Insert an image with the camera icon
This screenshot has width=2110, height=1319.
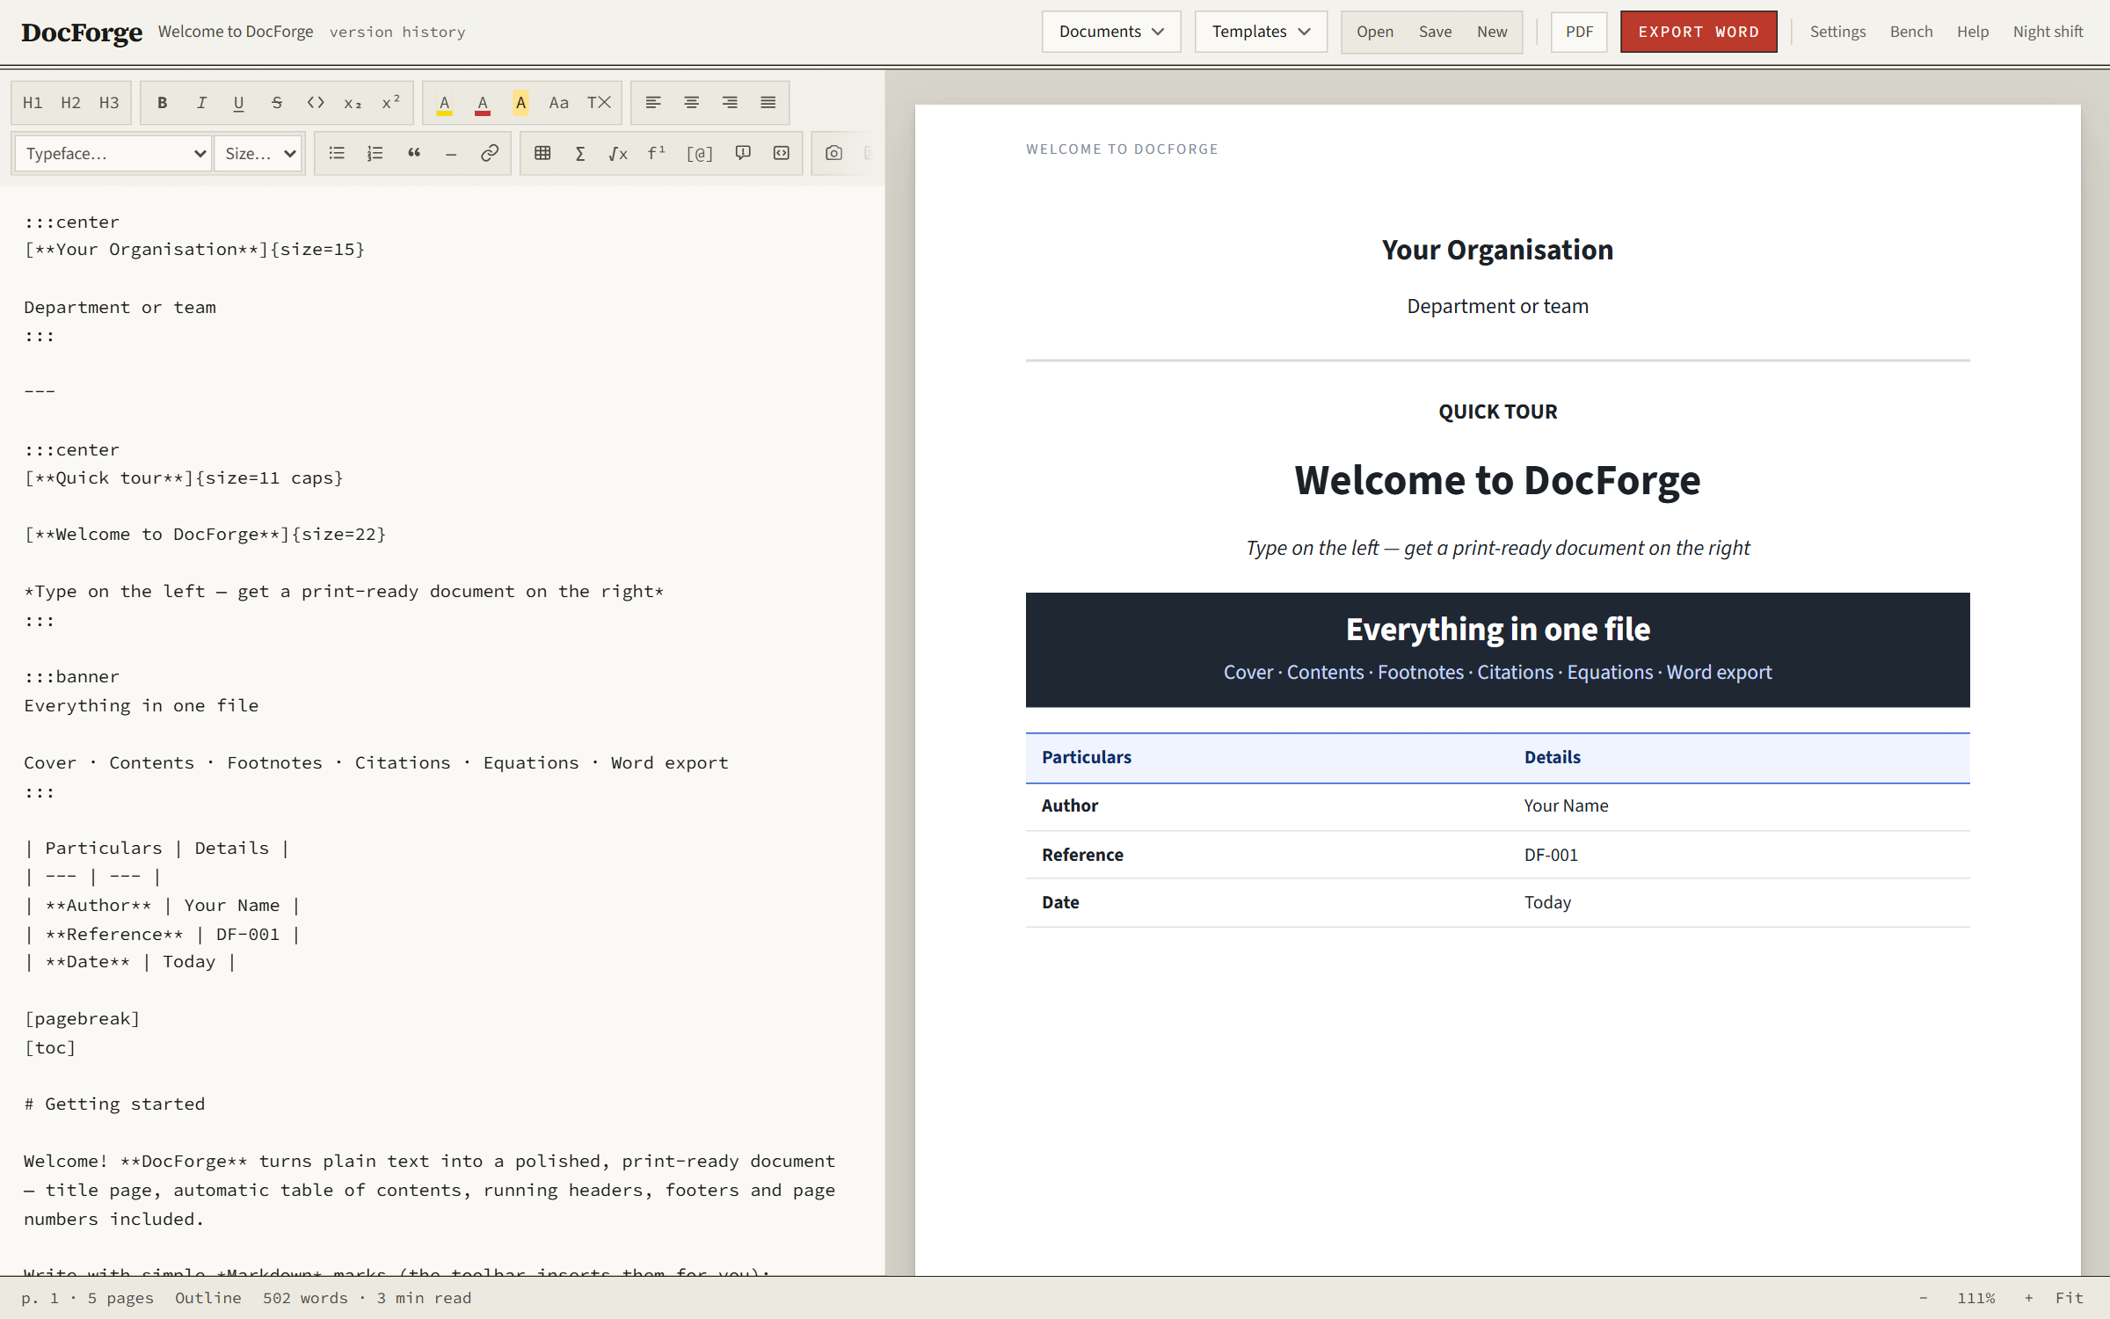click(834, 153)
